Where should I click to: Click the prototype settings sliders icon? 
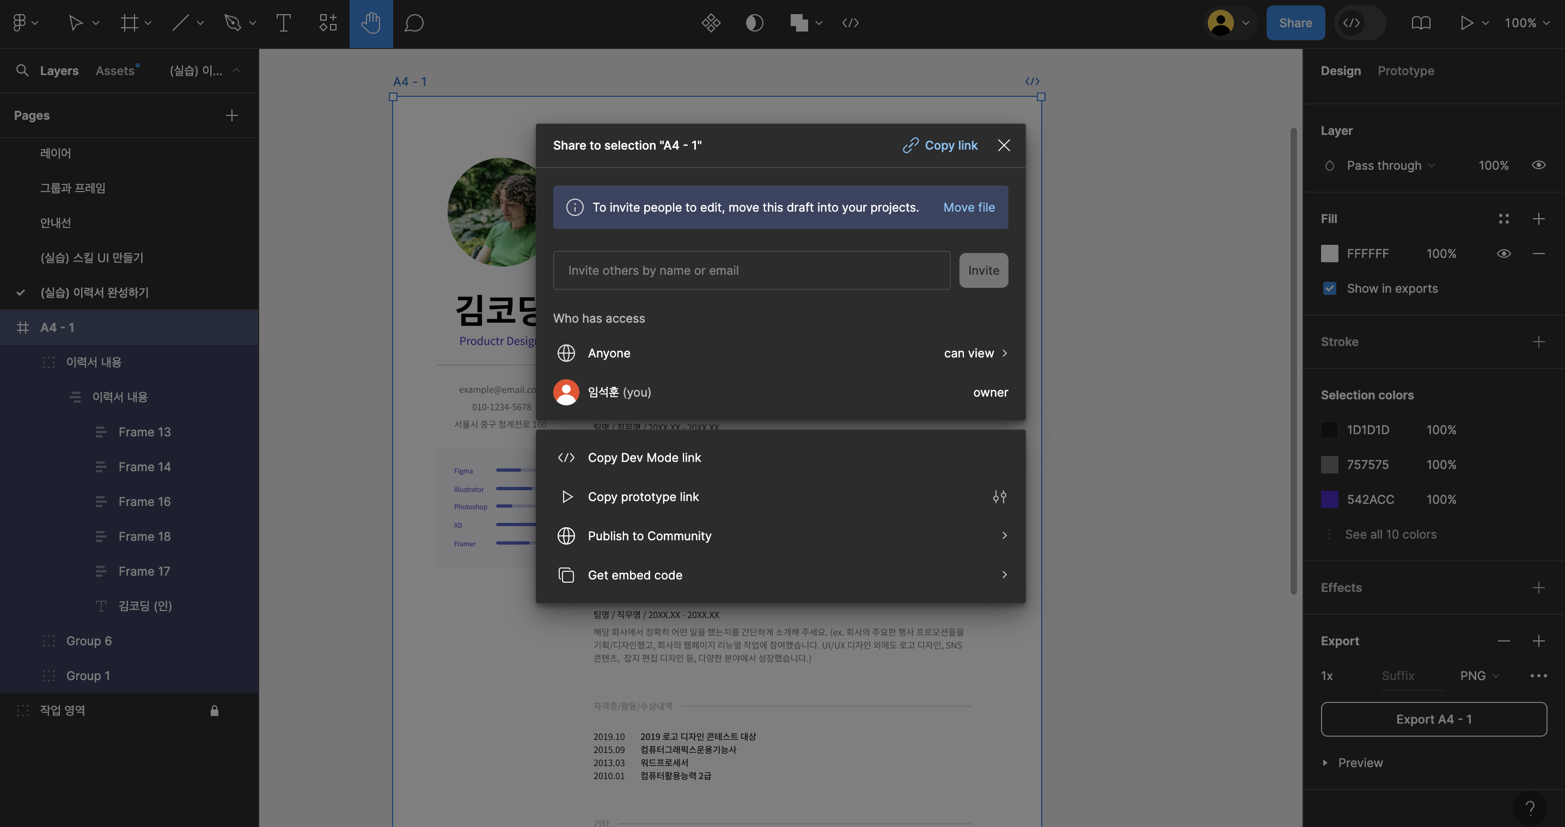point(999,497)
